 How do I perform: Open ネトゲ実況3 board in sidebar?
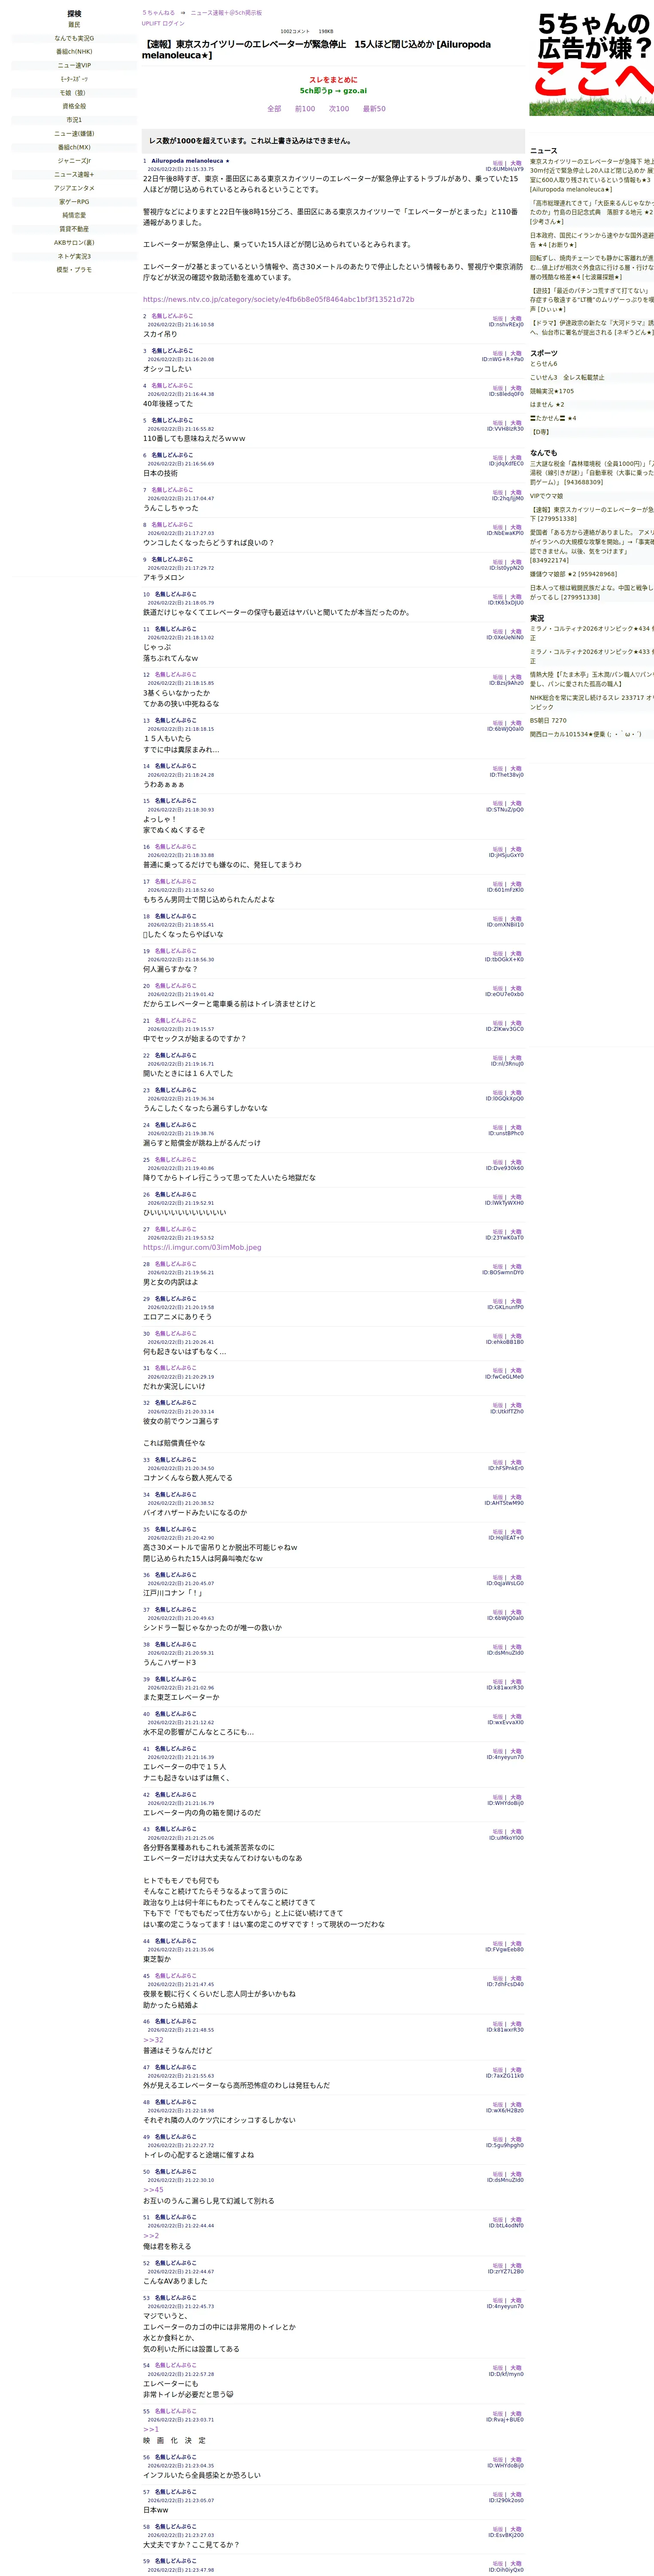click(74, 256)
